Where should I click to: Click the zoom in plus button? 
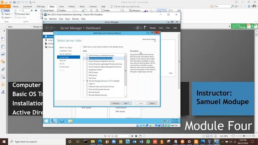[254, 136]
